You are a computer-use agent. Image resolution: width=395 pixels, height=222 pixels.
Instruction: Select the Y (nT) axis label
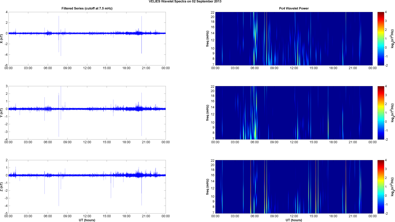point(2,113)
